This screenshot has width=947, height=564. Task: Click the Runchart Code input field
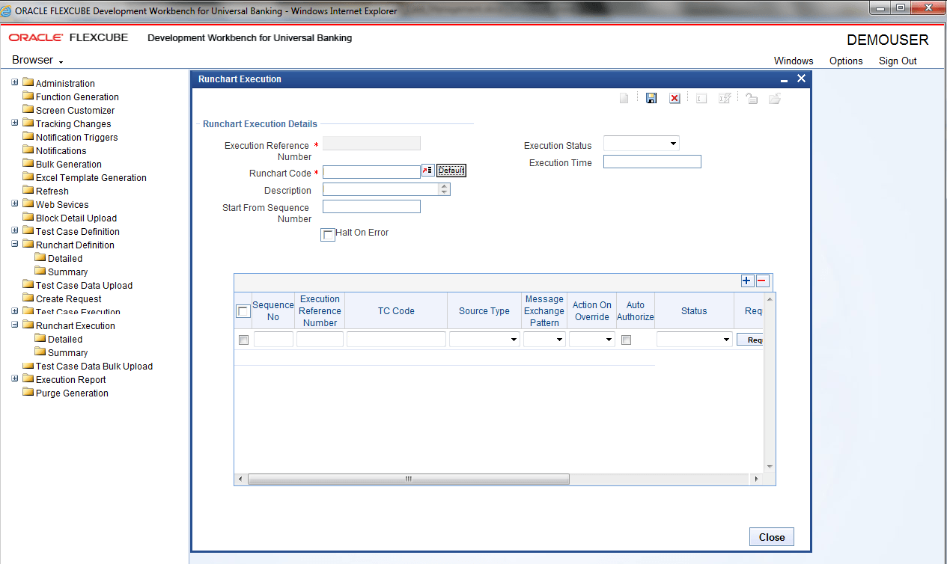coord(371,172)
